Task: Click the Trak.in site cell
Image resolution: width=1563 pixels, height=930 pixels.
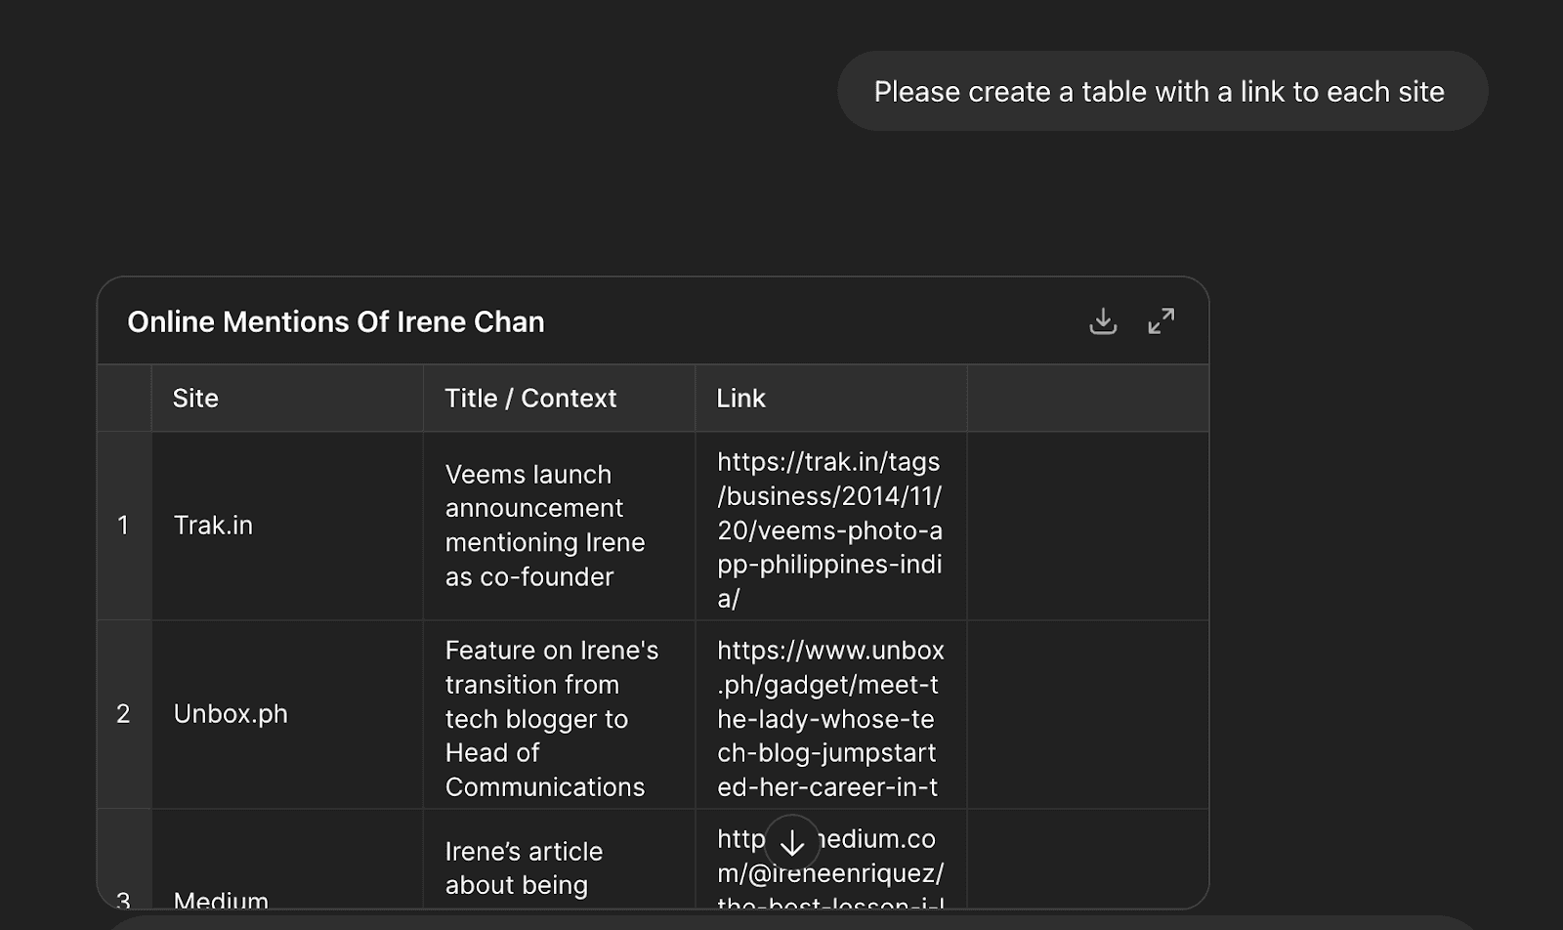Action: pos(287,526)
